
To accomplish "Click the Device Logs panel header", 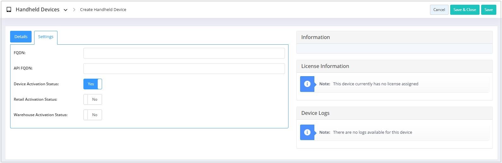I will tap(394, 113).
